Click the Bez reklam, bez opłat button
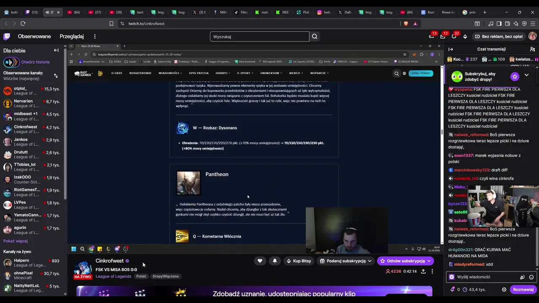This screenshot has height=303, width=539. pos(499,37)
